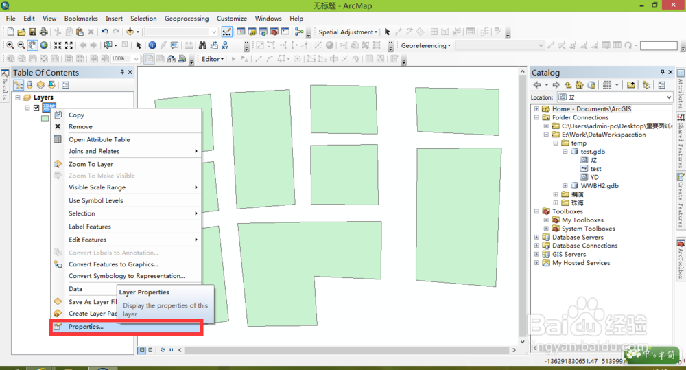Screen dimensions: 686x370
Task: Open the Spatial Adjustment dropdown
Action: click(348, 32)
